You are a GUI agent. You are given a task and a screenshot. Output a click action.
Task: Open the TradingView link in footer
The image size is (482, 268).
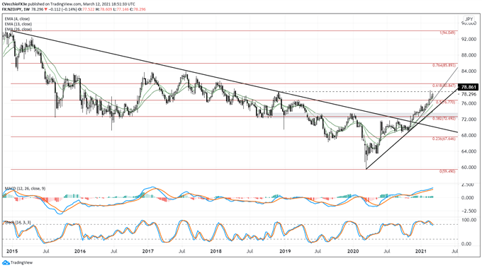(x=21, y=263)
